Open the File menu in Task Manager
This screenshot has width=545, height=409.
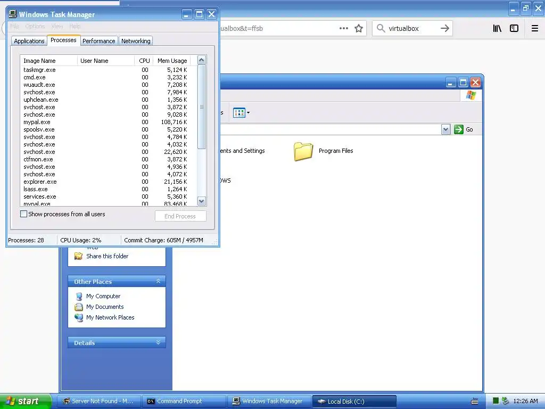[14, 26]
